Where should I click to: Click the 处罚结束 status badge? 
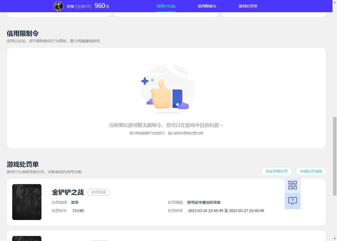coord(99,192)
